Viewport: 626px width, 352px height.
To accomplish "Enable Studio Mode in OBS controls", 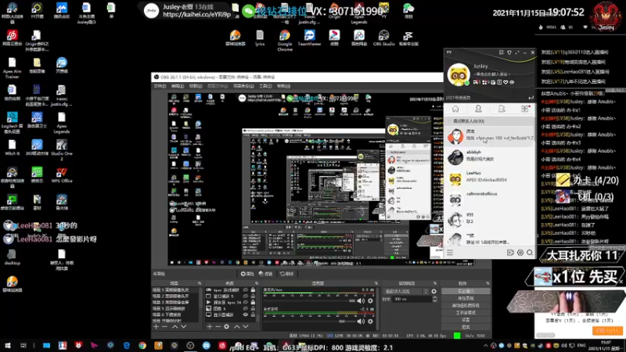I will coord(466,312).
